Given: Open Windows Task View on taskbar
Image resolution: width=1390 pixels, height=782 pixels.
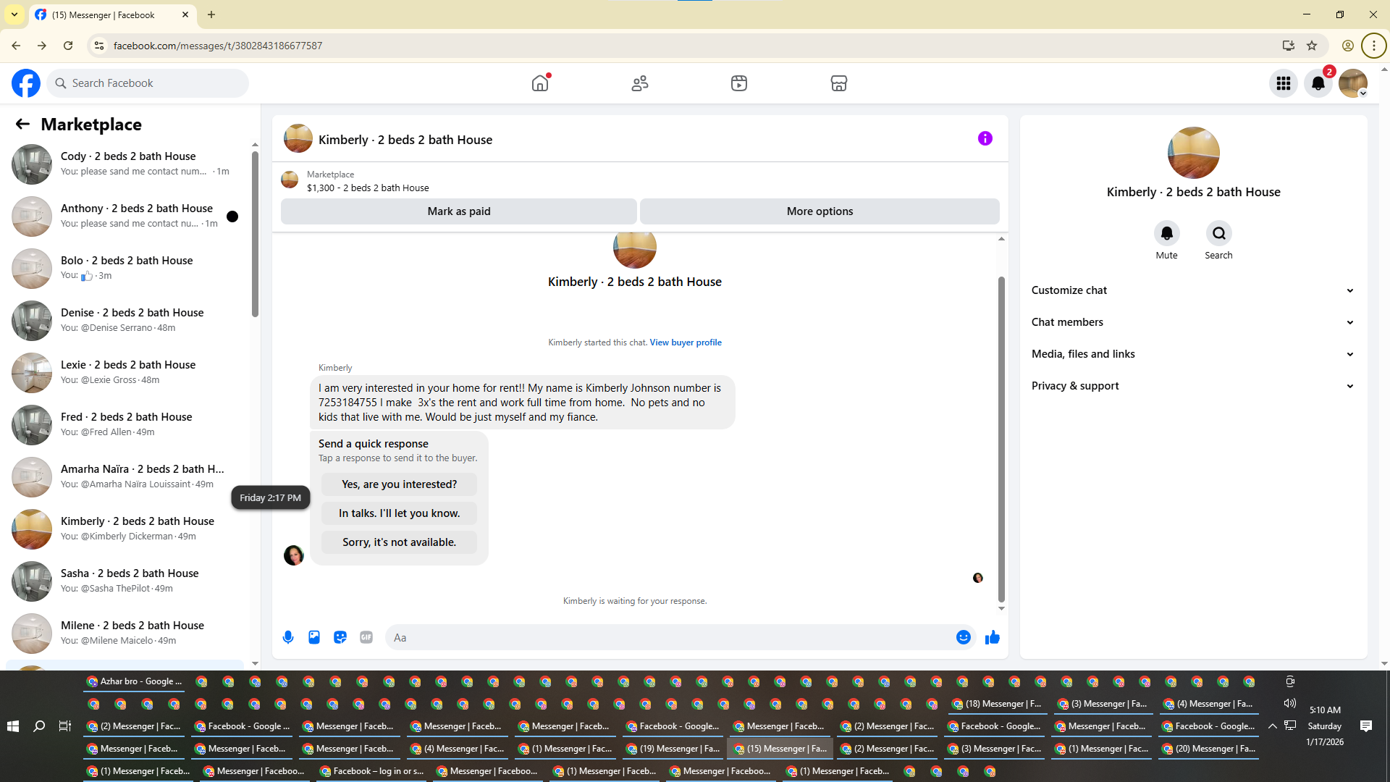Looking at the screenshot, I should pos(65,726).
